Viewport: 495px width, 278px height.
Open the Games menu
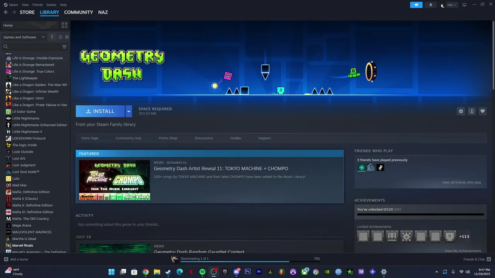(51, 5)
